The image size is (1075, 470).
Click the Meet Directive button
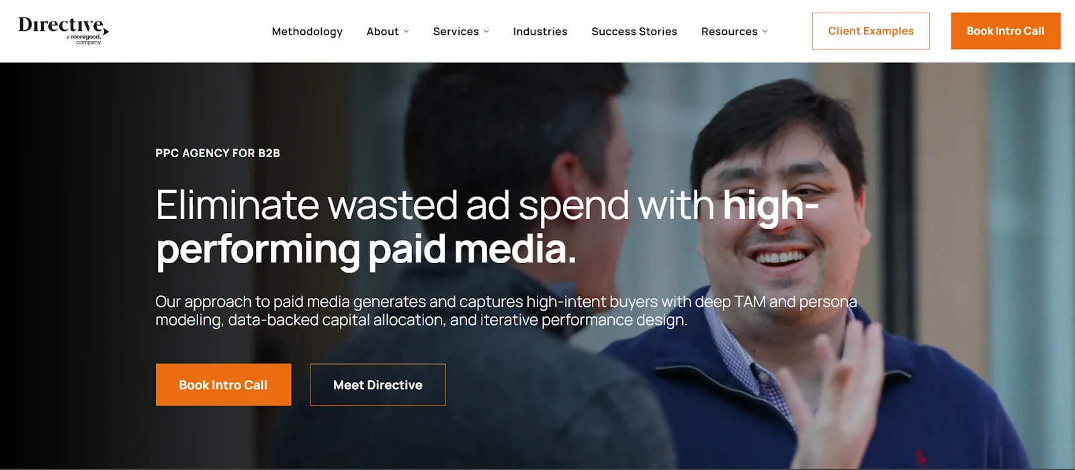click(x=378, y=385)
